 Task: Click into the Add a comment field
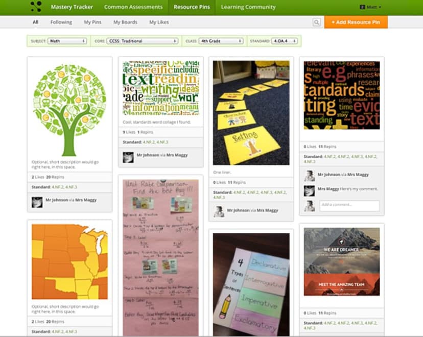[349, 205]
